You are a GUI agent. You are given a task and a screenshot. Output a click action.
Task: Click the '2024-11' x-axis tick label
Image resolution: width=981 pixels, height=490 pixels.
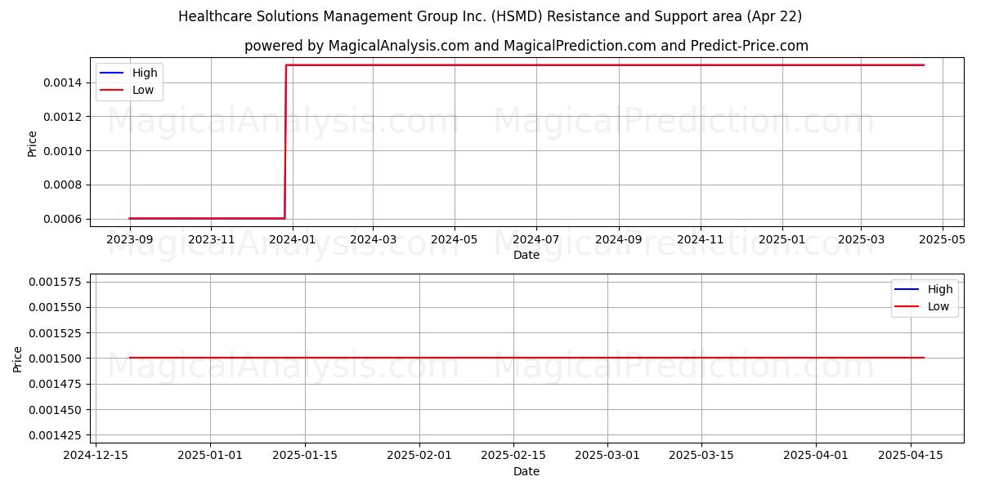[x=700, y=240]
